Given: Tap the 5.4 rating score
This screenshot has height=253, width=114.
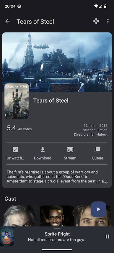Looking at the screenshot, I should point(12,128).
